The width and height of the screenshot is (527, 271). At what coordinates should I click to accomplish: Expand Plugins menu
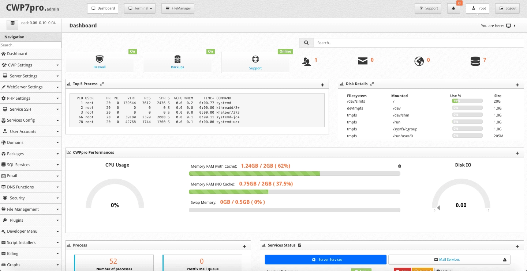pyautogui.click(x=31, y=220)
